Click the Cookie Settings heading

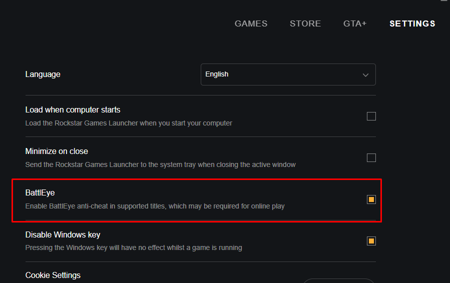point(53,275)
